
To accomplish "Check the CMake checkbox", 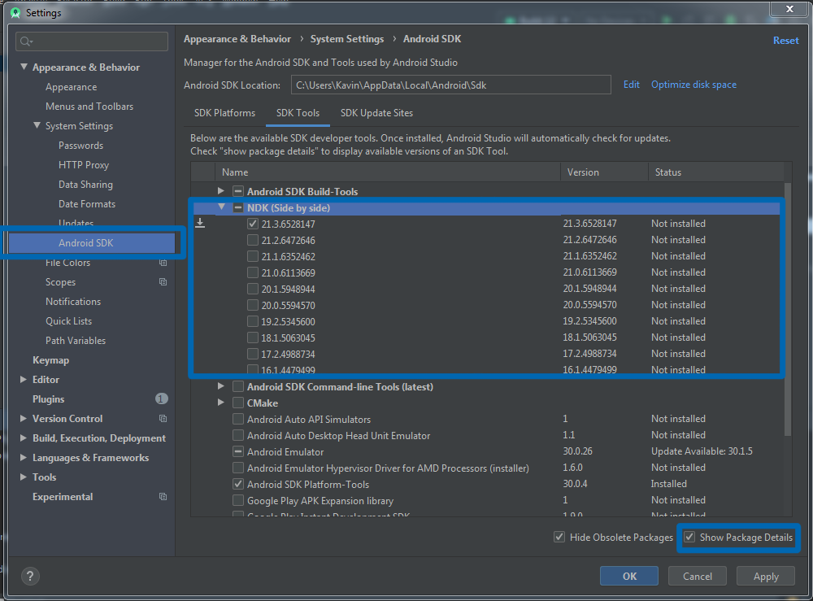I will click(x=238, y=403).
